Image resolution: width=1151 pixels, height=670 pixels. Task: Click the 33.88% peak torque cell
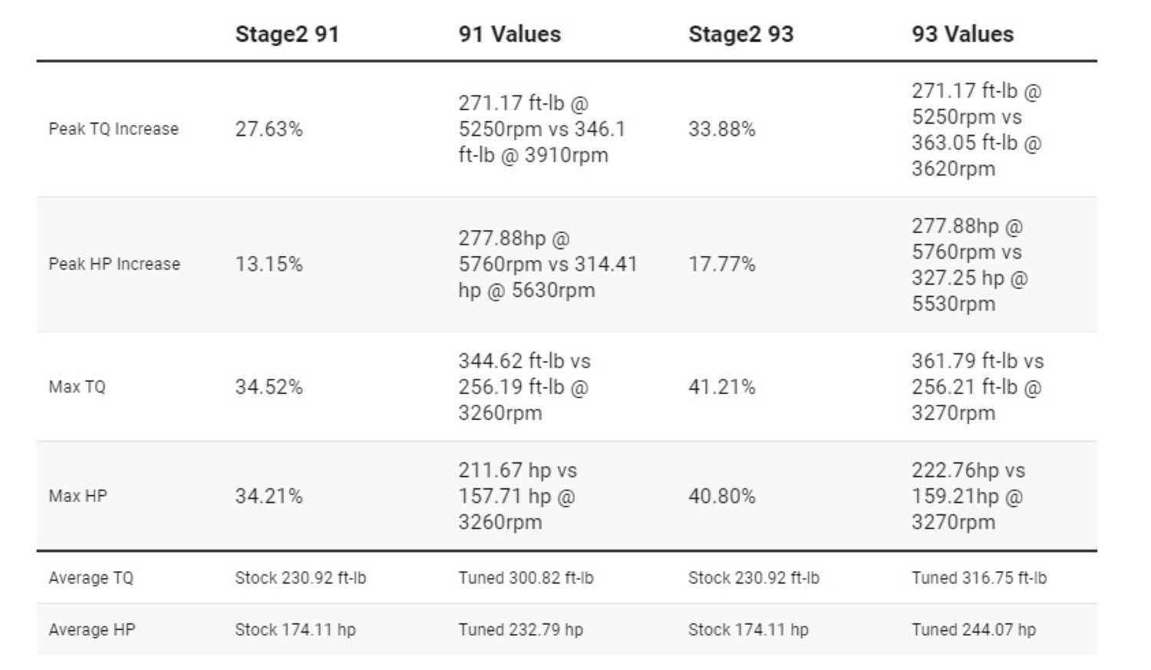click(721, 129)
